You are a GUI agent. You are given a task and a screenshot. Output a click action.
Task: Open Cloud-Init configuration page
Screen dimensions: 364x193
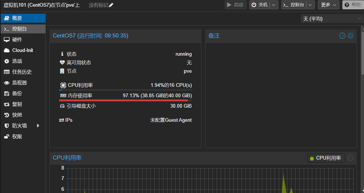coord(23,50)
